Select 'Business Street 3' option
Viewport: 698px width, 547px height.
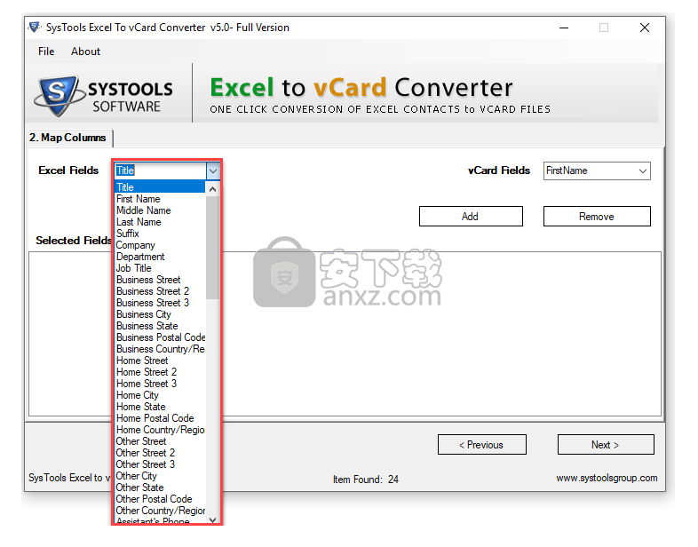(160, 303)
